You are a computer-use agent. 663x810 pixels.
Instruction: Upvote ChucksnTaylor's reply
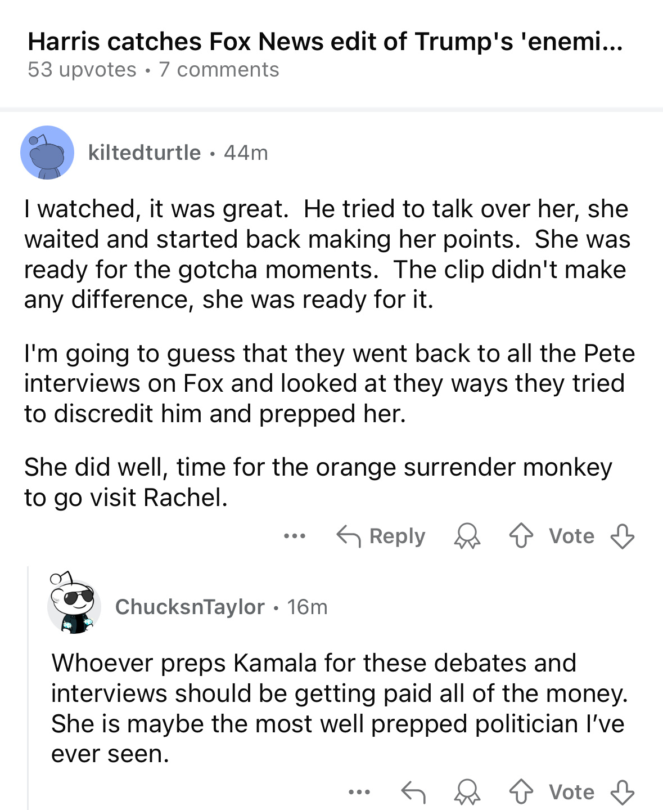click(521, 792)
